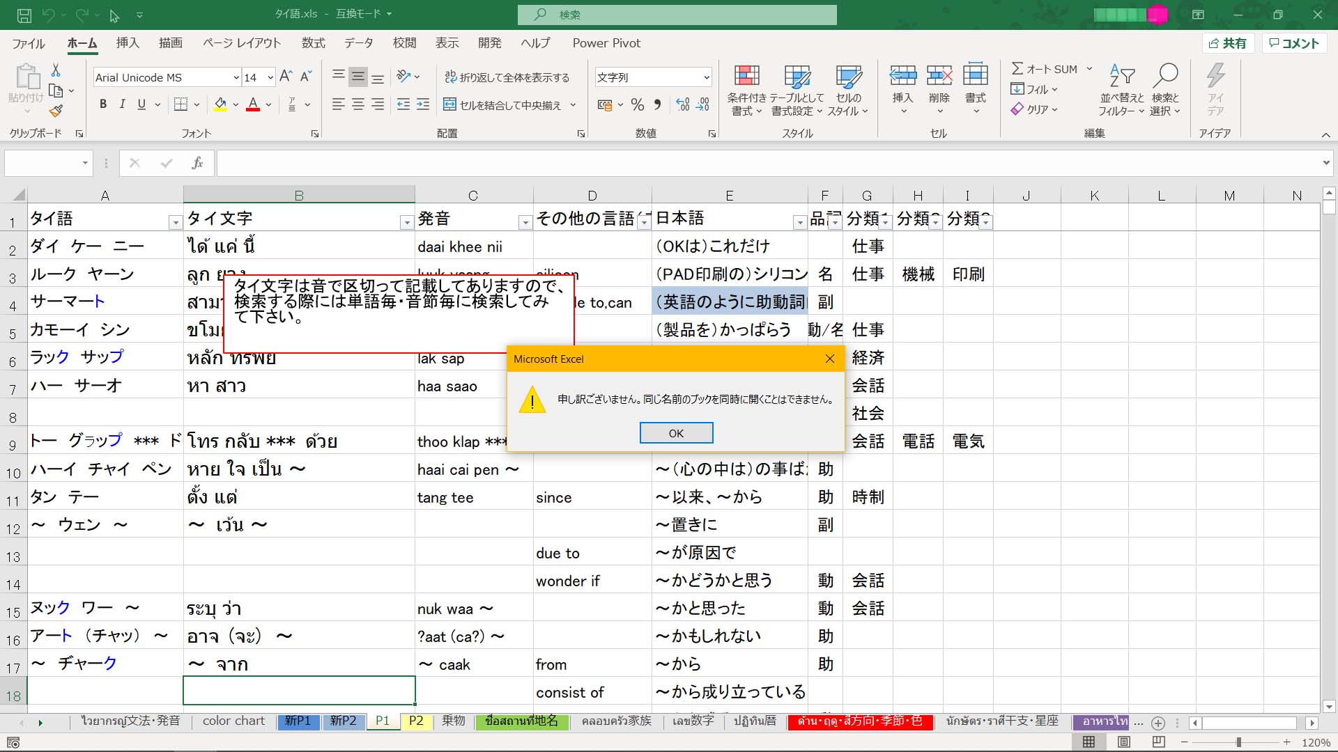Switch to the ページ レイアウト tab

pyautogui.click(x=242, y=43)
